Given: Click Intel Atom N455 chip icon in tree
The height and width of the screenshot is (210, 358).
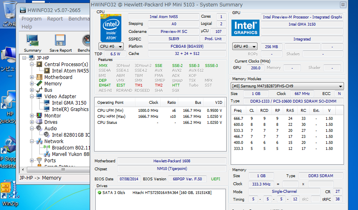Looking at the screenshot, I should 47,71.
